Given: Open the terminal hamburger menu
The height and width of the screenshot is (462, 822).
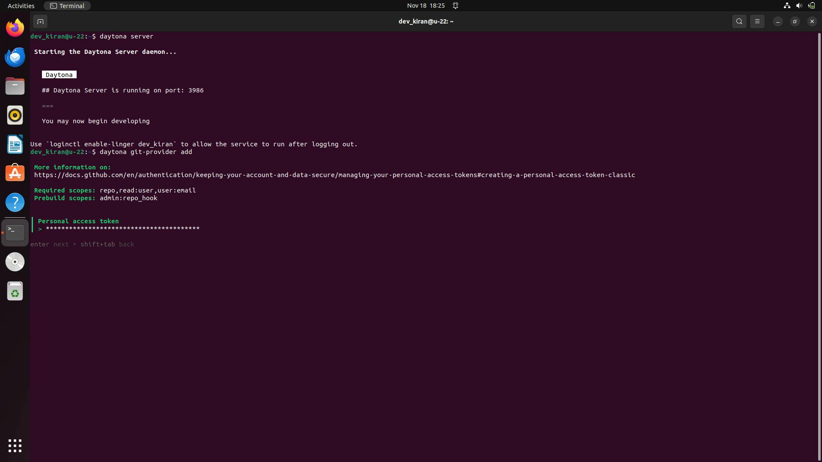Looking at the screenshot, I should click(757, 21).
